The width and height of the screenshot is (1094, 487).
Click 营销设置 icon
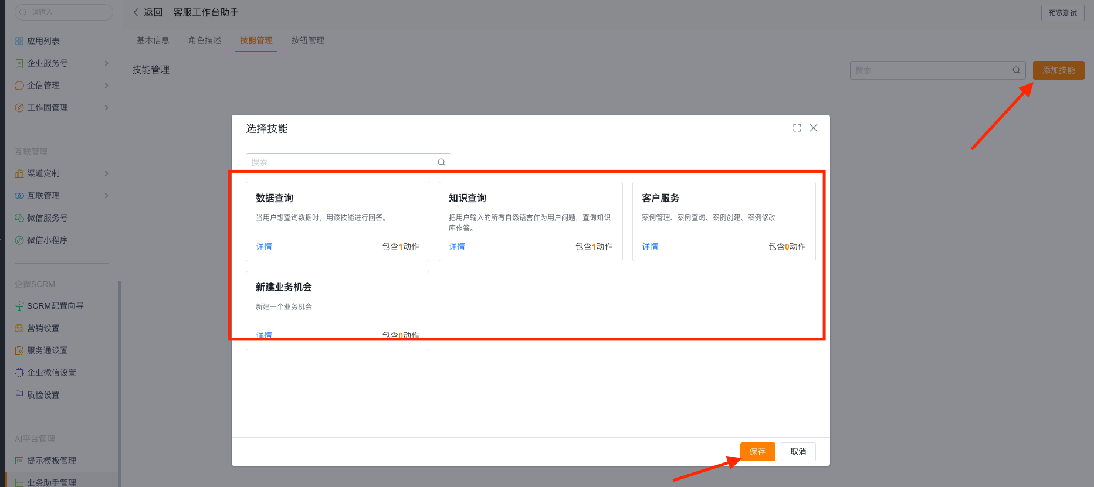pyautogui.click(x=19, y=328)
